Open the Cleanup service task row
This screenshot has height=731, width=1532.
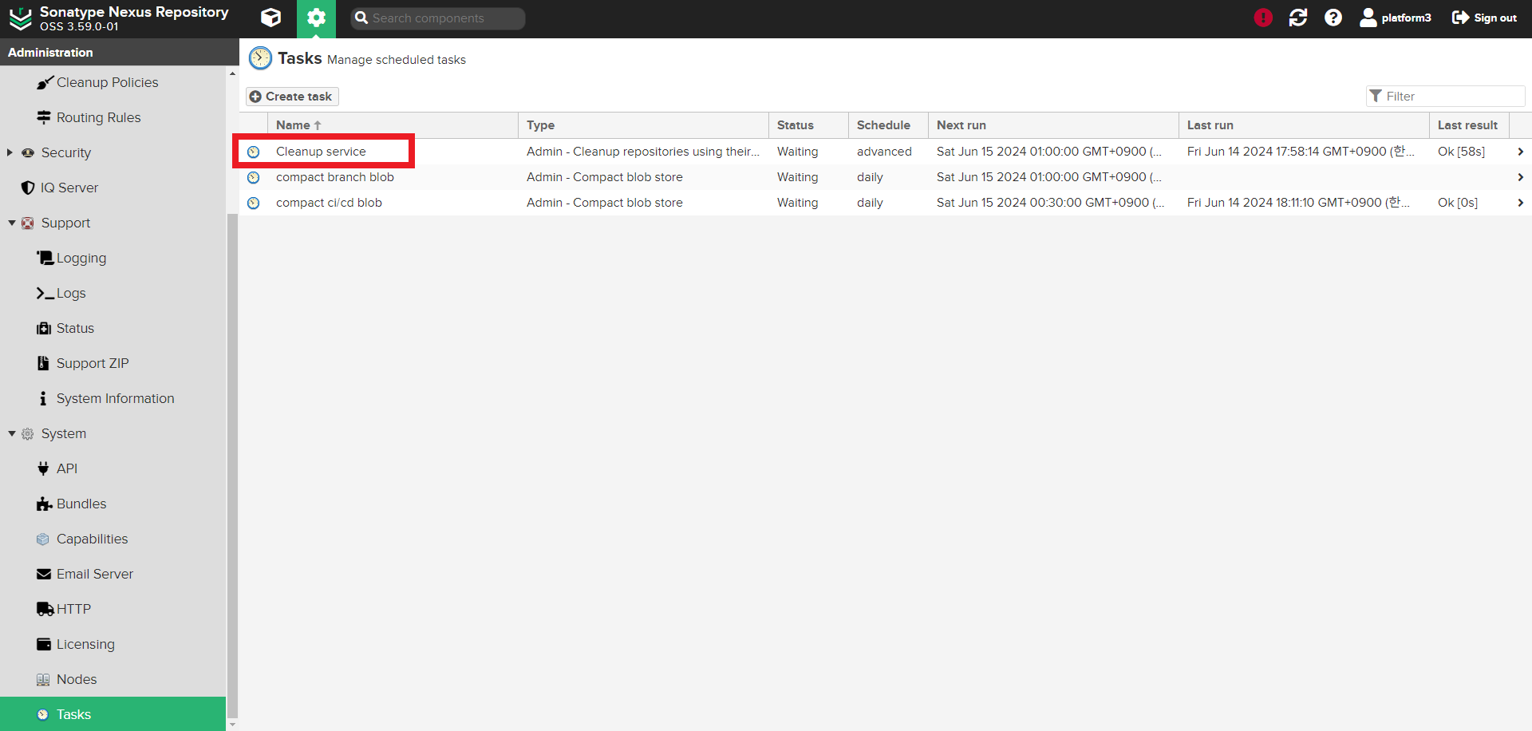(886, 152)
